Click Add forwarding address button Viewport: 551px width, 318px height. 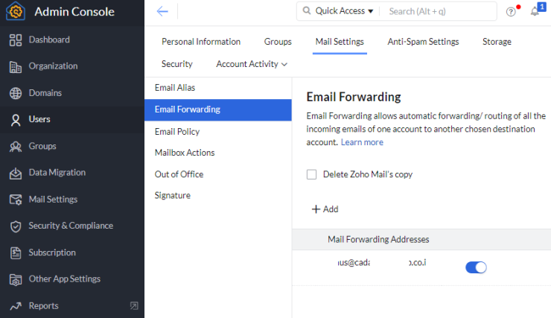[325, 209]
